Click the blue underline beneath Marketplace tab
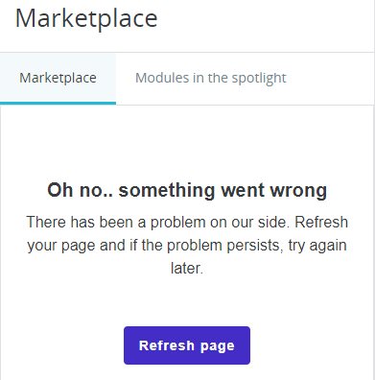Viewport: 375px width, 380px height. [x=58, y=103]
